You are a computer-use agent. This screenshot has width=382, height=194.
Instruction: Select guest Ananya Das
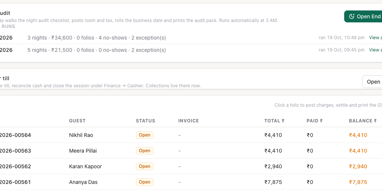point(83,182)
